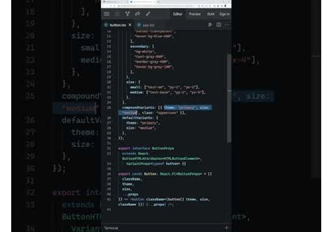Select the Preview view mode
Screen dimensions: 332x232
(195, 14)
